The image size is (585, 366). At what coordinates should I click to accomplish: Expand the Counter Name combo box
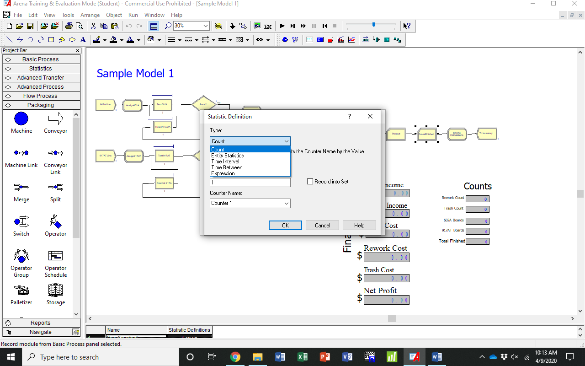coord(287,203)
